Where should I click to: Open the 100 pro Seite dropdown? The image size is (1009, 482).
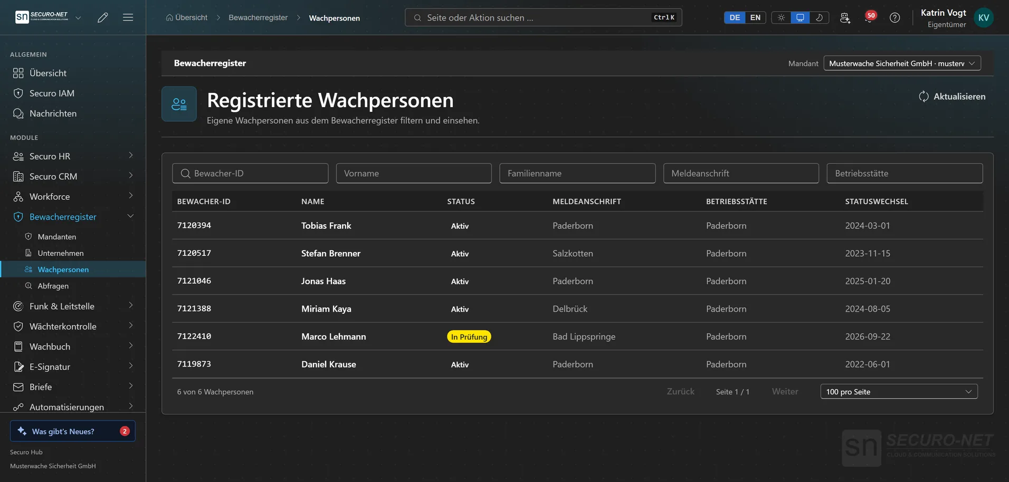click(x=899, y=392)
